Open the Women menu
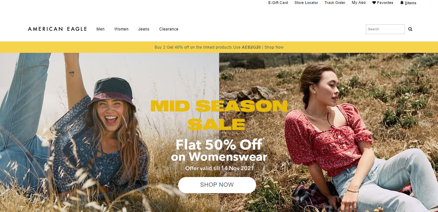The width and height of the screenshot is (438, 212). [x=121, y=29]
